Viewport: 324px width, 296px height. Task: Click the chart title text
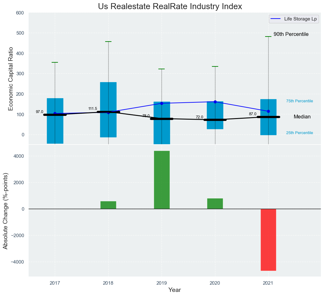[170, 6]
